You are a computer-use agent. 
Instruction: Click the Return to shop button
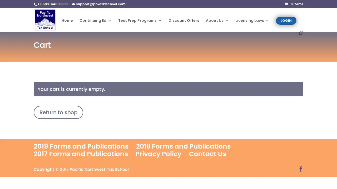point(58,112)
